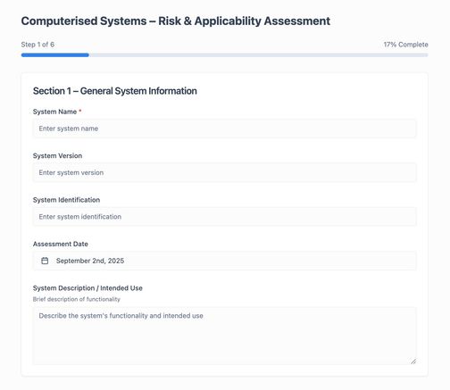Click the '17% Complete' label
450x390 pixels.
pos(405,45)
